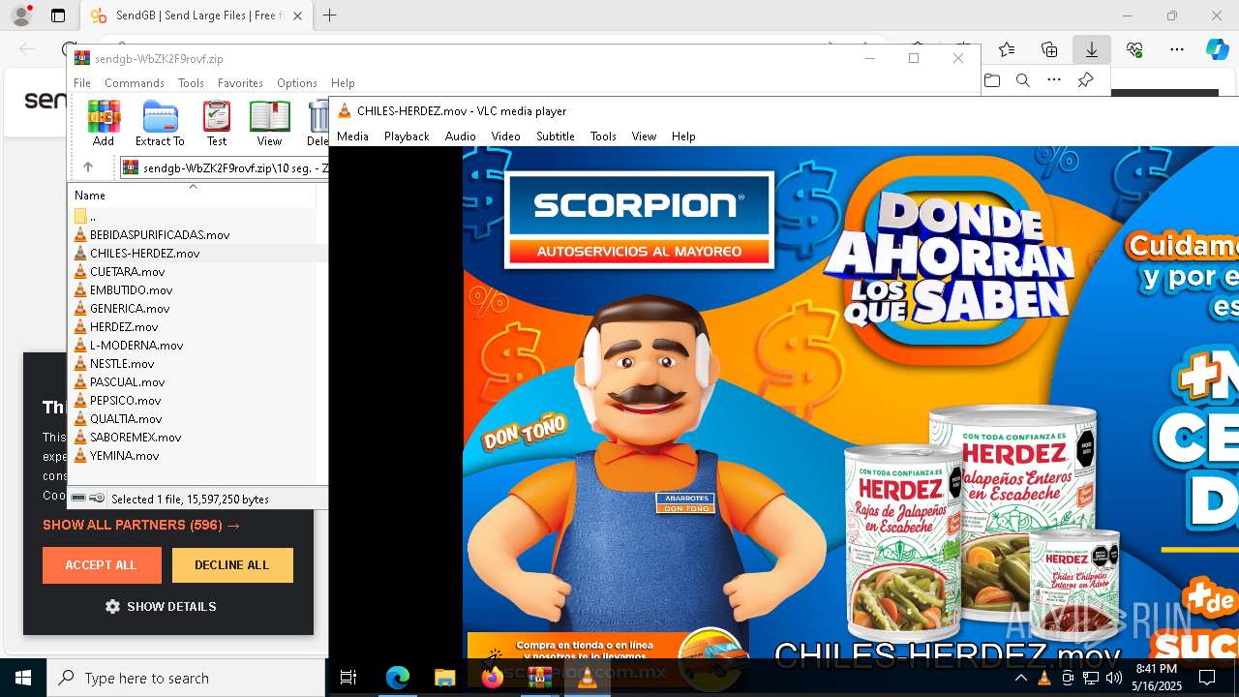Click Extract To icon in WinRAR
The image size is (1239, 697).
(x=160, y=123)
